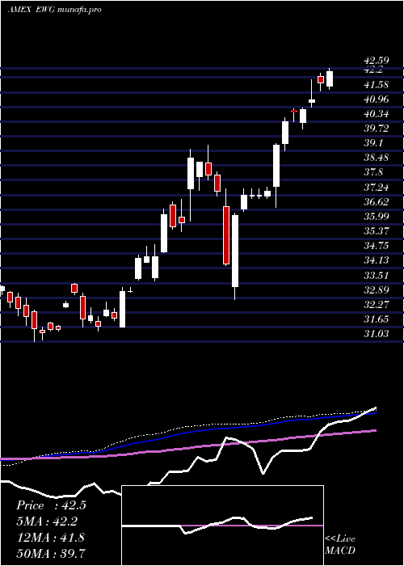Image resolution: width=404 pixels, height=566 pixels.
Task: Click the 34.75 price axis label
Action: point(376,246)
